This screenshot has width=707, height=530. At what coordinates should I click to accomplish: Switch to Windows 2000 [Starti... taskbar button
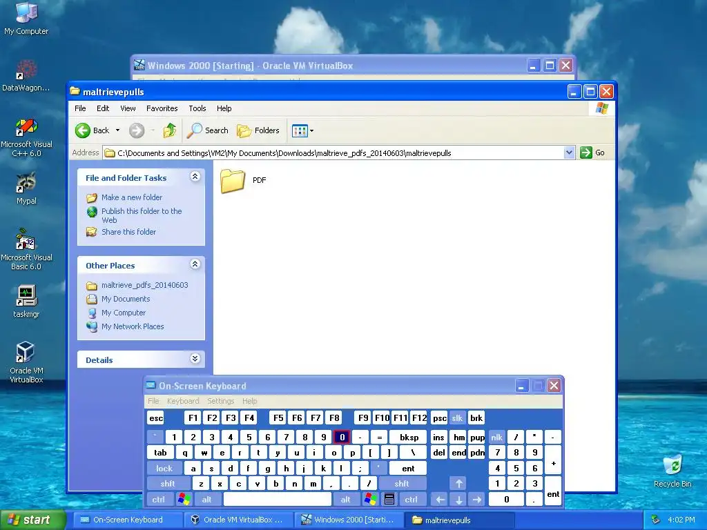coord(348,520)
